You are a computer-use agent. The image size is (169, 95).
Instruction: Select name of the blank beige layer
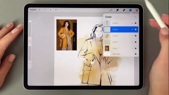115,42
